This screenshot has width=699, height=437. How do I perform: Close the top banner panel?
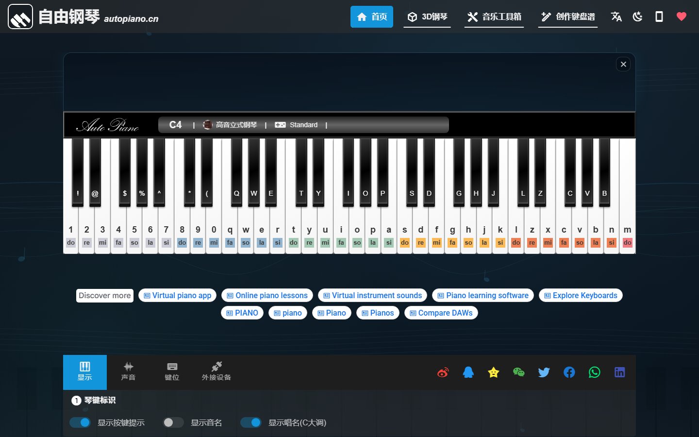623,64
